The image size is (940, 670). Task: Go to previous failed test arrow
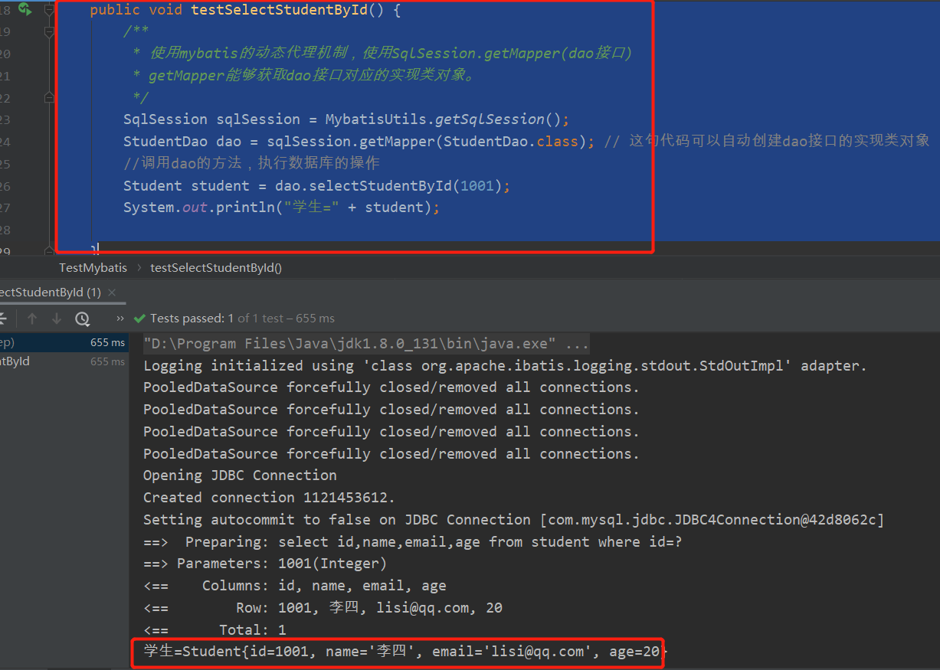32,319
